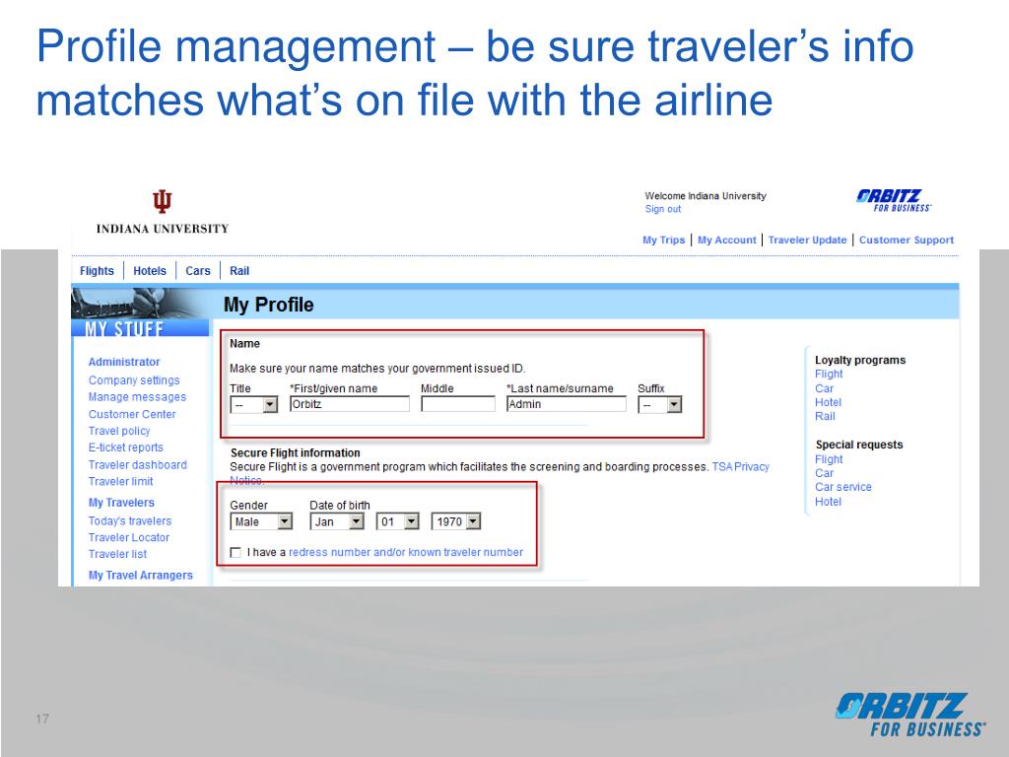Open My Account in top navigation
The height and width of the screenshot is (757, 1009).
[726, 241]
